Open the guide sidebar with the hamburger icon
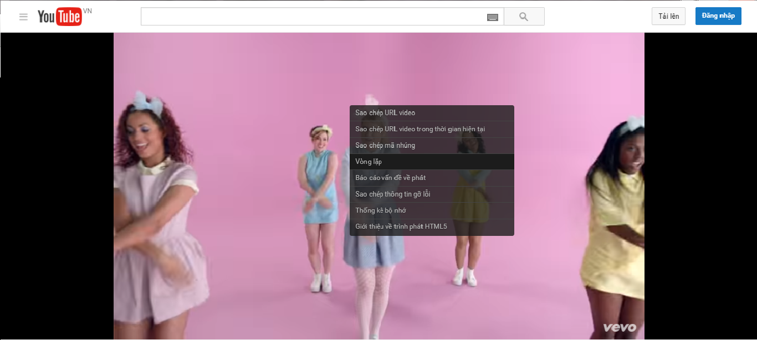The width and height of the screenshot is (757, 340). pyautogui.click(x=23, y=16)
